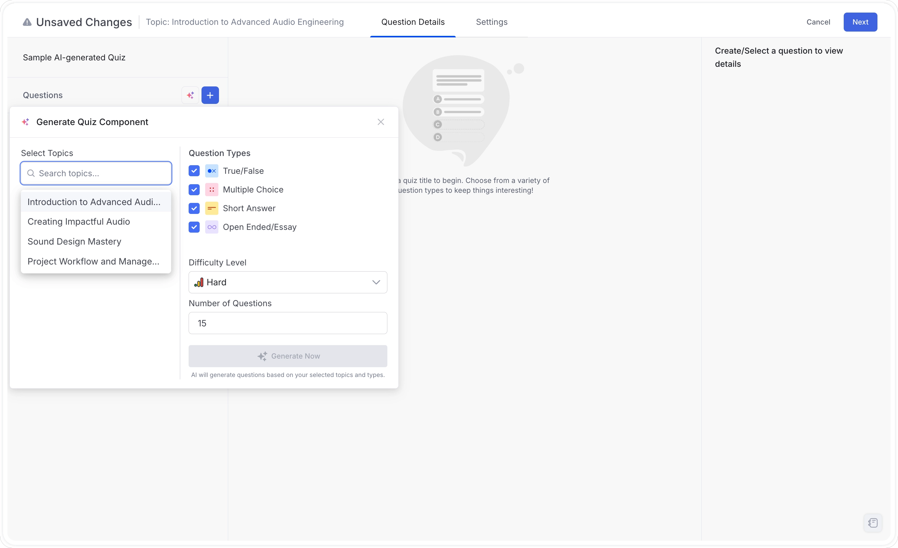Uncheck the Open Ended/Essay checkbox

point(194,227)
